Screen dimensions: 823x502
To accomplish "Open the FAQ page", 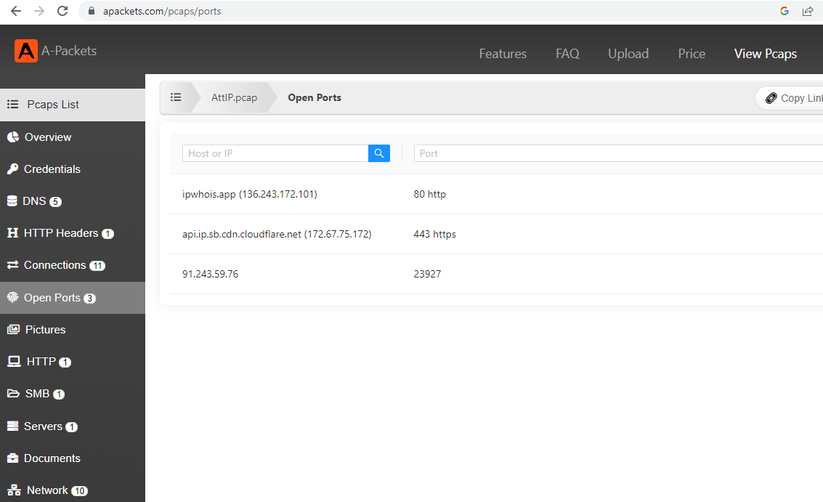I will point(567,54).
